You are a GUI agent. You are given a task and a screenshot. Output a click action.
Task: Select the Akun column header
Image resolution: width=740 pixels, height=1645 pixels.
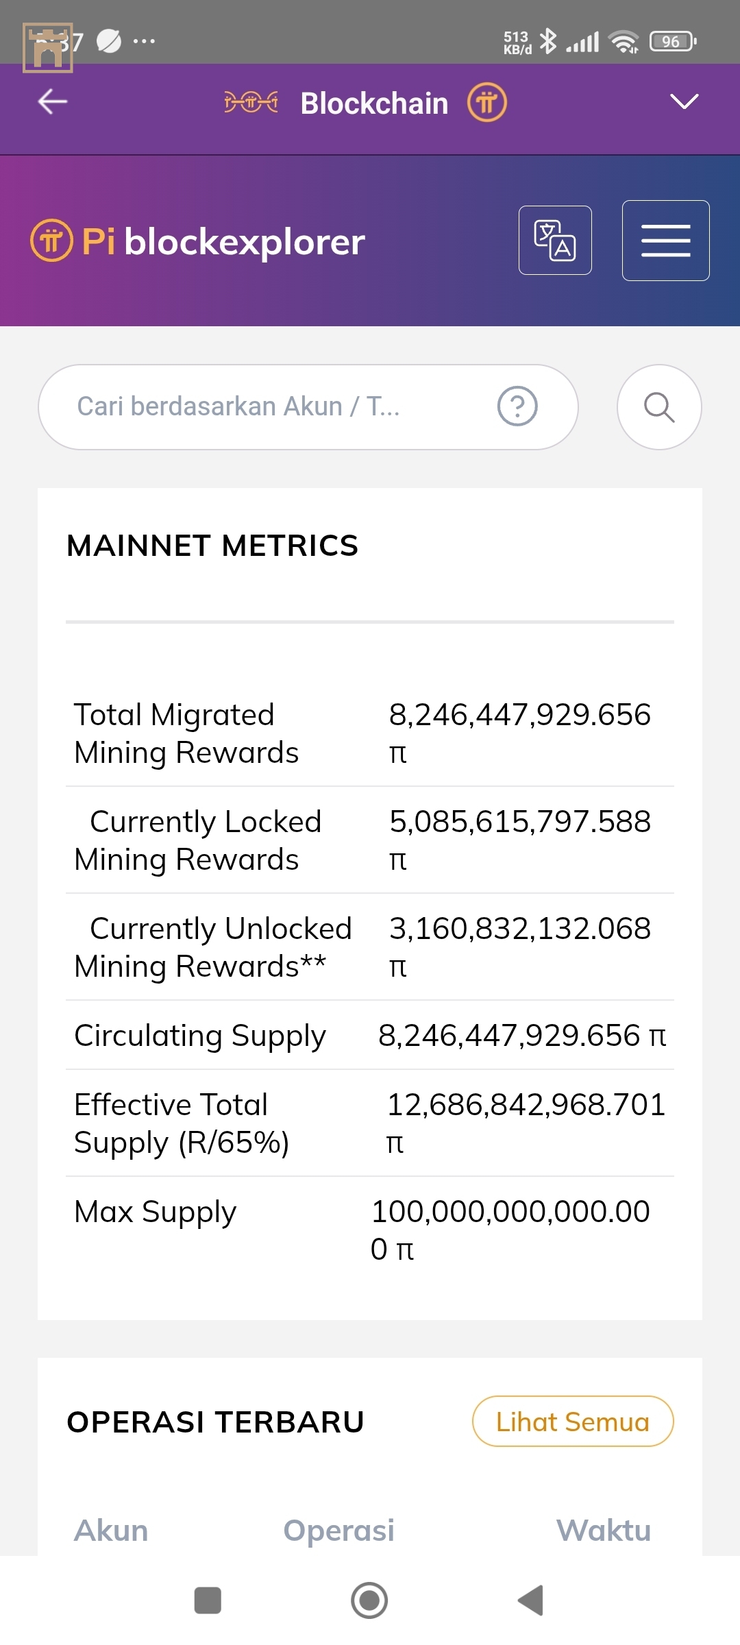pos(111,1531)
